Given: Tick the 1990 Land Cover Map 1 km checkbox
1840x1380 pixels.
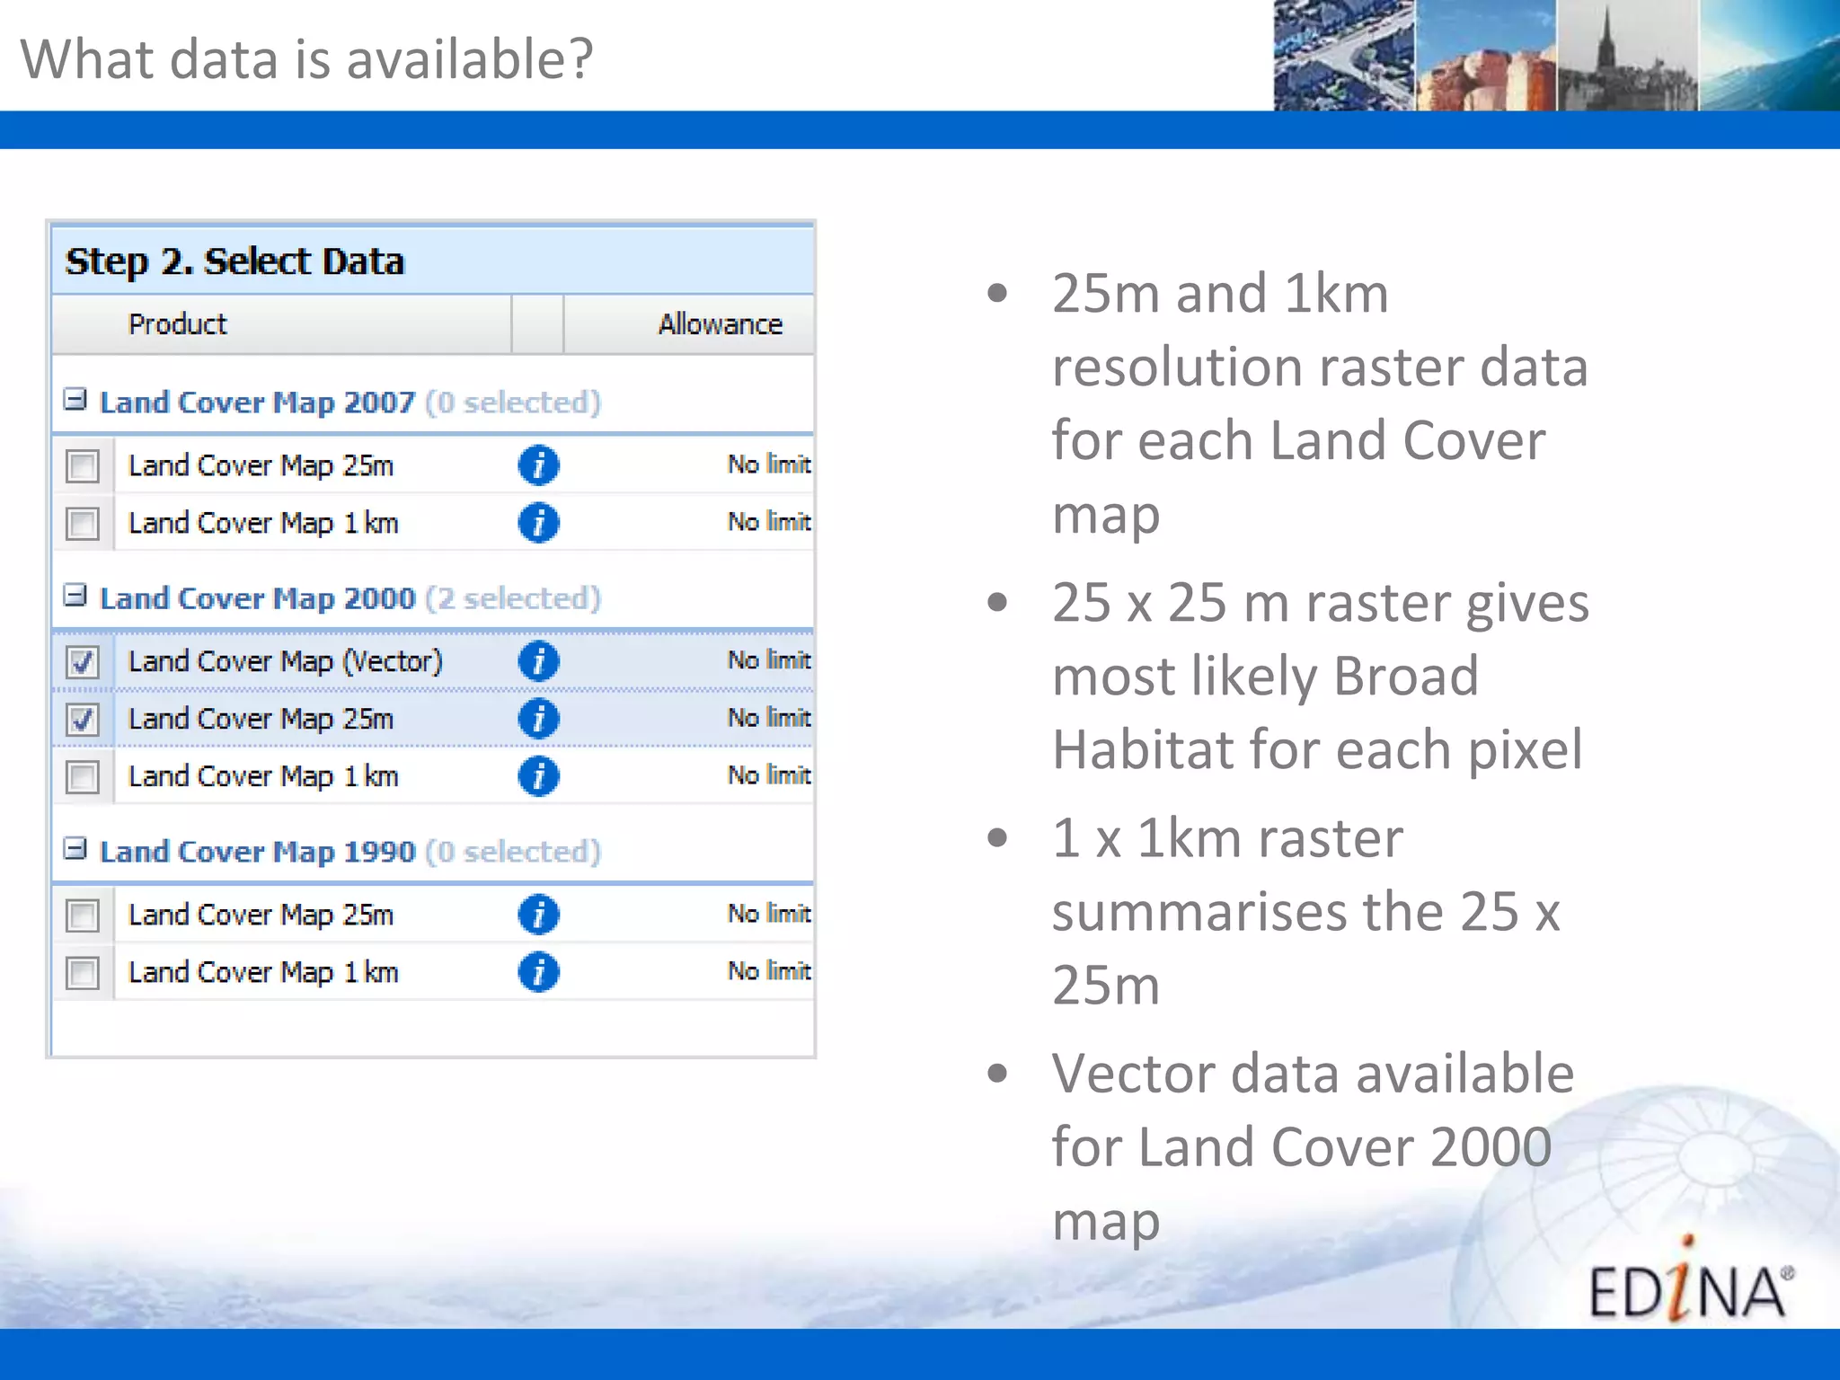Looking at the screenshot, I should coord(83,973).
